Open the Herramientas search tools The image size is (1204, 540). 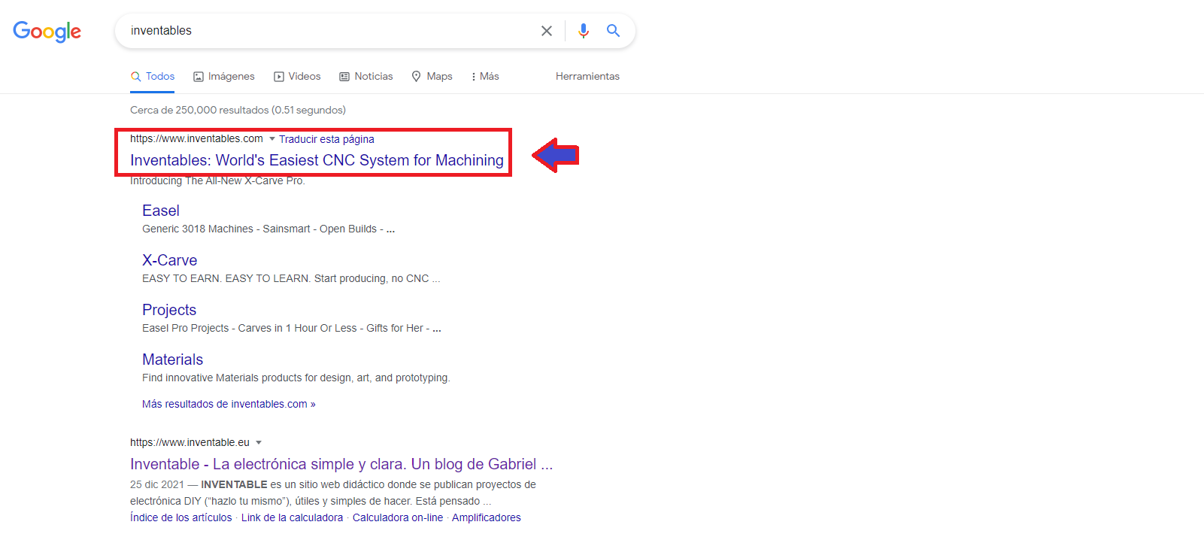[587, 77]
